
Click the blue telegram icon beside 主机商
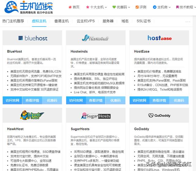(x=155, y=7)
